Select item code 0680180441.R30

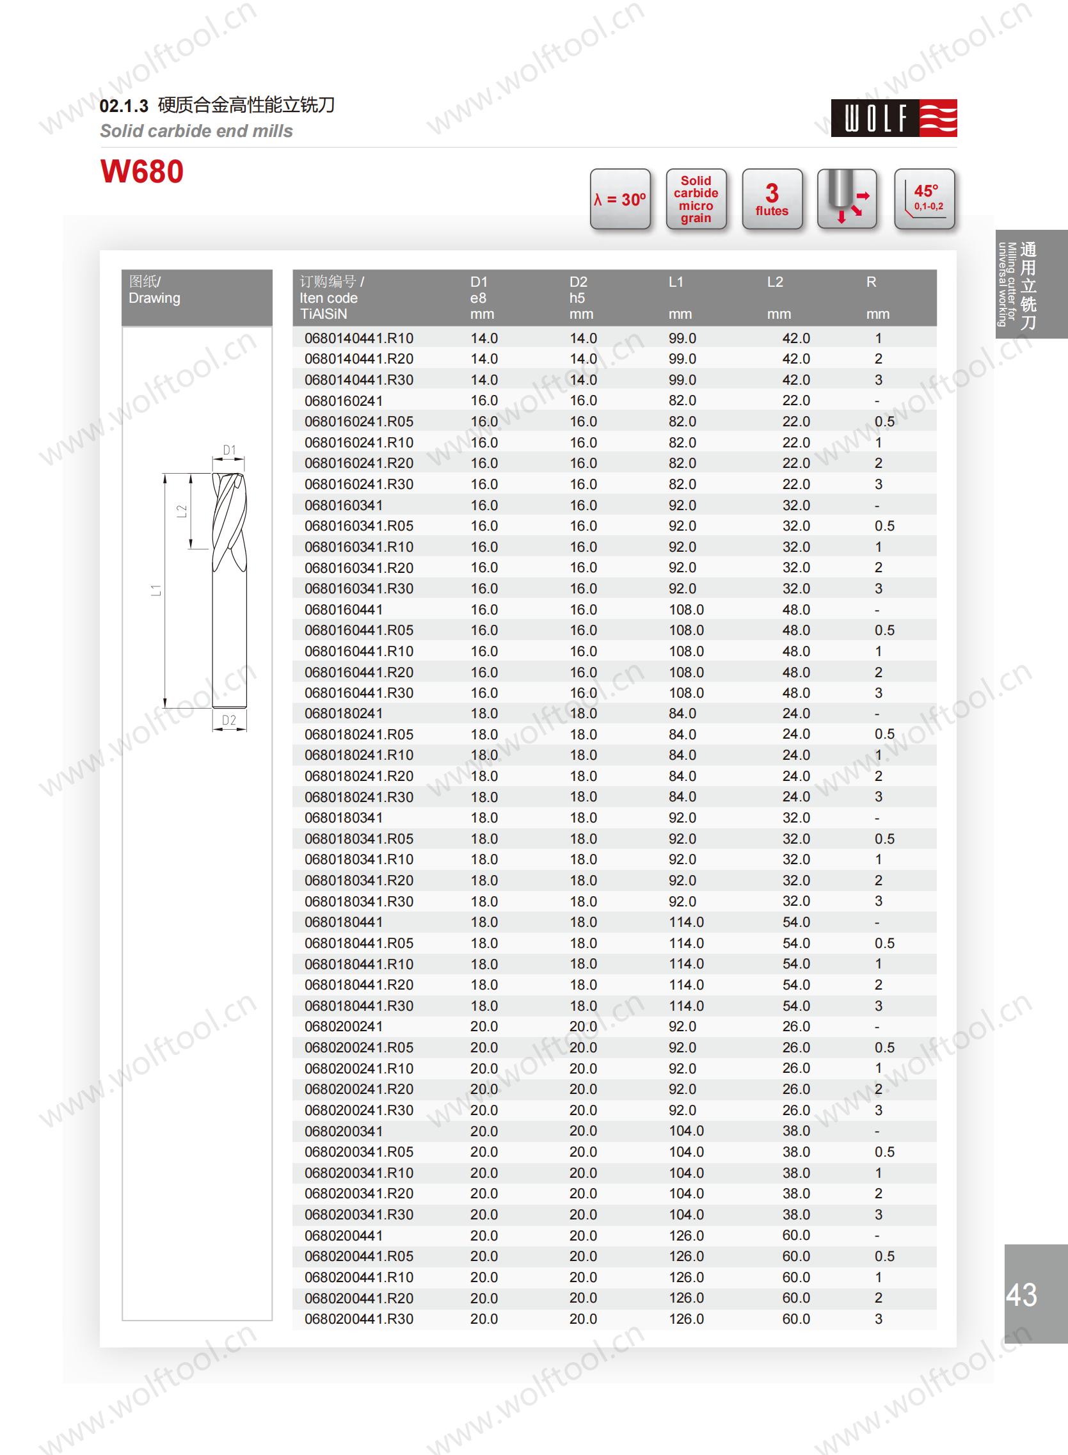click(x=359, y=1006)
